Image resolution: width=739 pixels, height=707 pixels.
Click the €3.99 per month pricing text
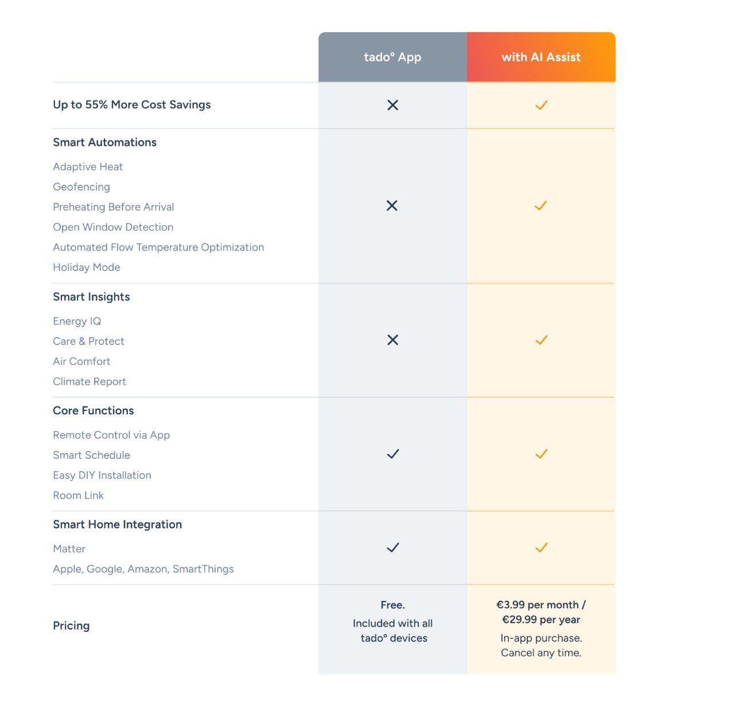tap(540, 605)
